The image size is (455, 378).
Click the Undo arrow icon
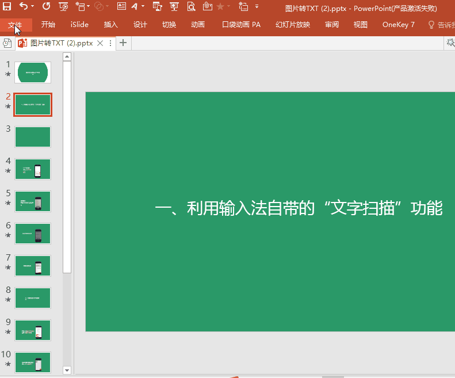(x=24, y=6)
